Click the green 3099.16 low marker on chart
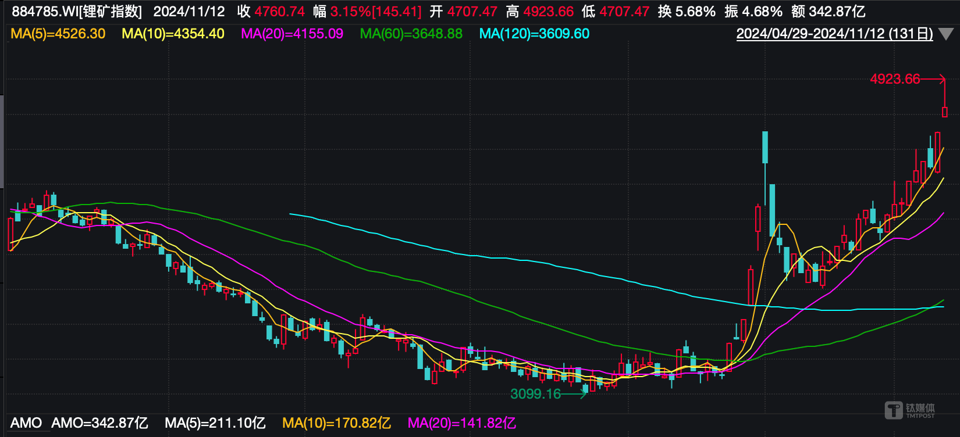This screenshot has height=437, width=960. pyautogui.click(x=536, y=394)
